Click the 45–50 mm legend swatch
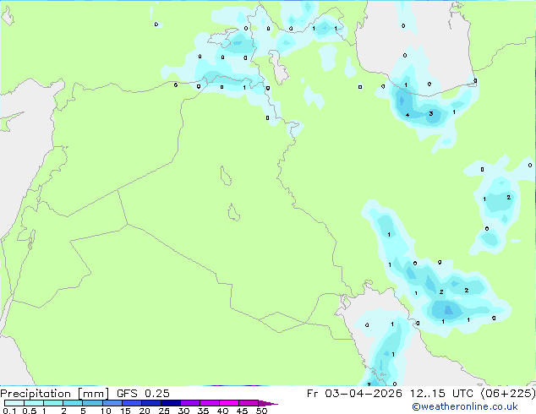536x414 pixels. (x=249, y=403)
